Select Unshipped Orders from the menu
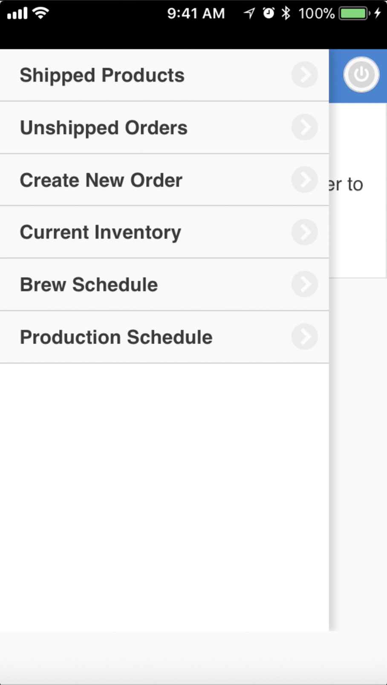 point(104,128)
